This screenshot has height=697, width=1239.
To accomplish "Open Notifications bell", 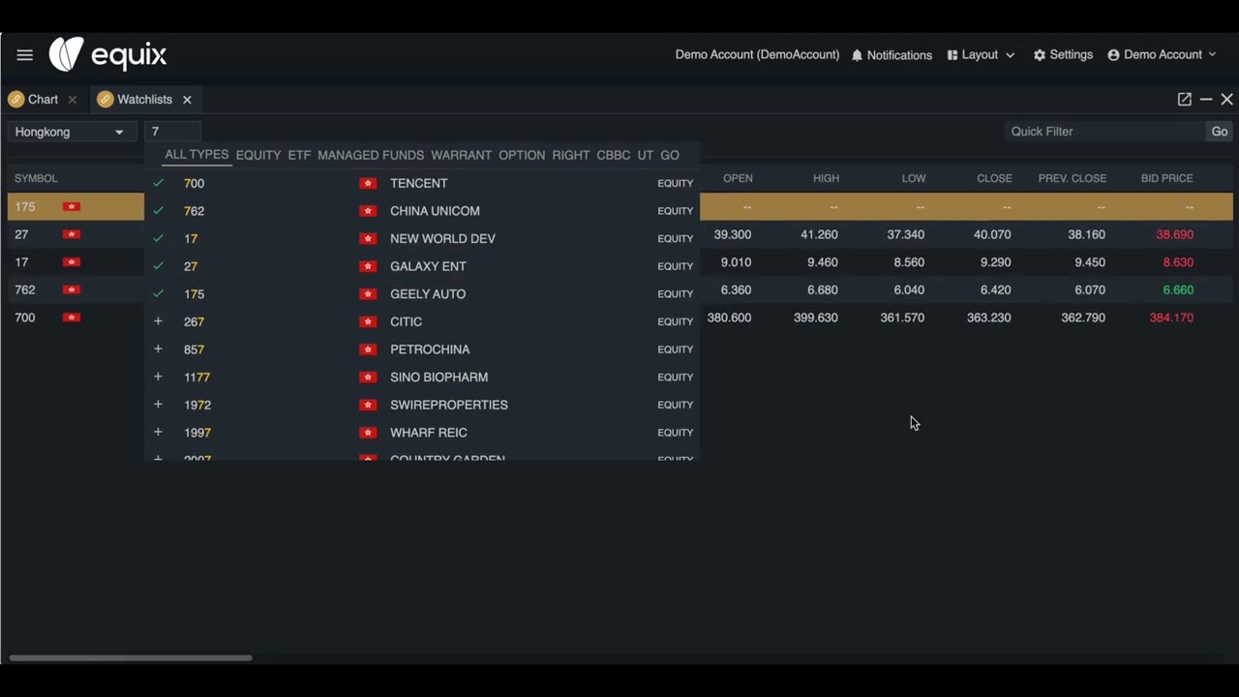I will [891, 55].
